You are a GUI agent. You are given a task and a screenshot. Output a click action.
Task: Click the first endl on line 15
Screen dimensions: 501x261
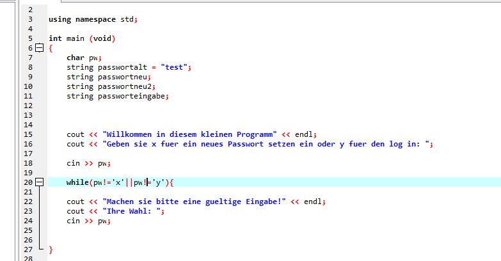pos(304,134)
